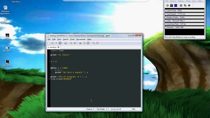Toggle view icon in recorder toolbar
This screenshot has width=210, height=118.
[x=181, y=6]
